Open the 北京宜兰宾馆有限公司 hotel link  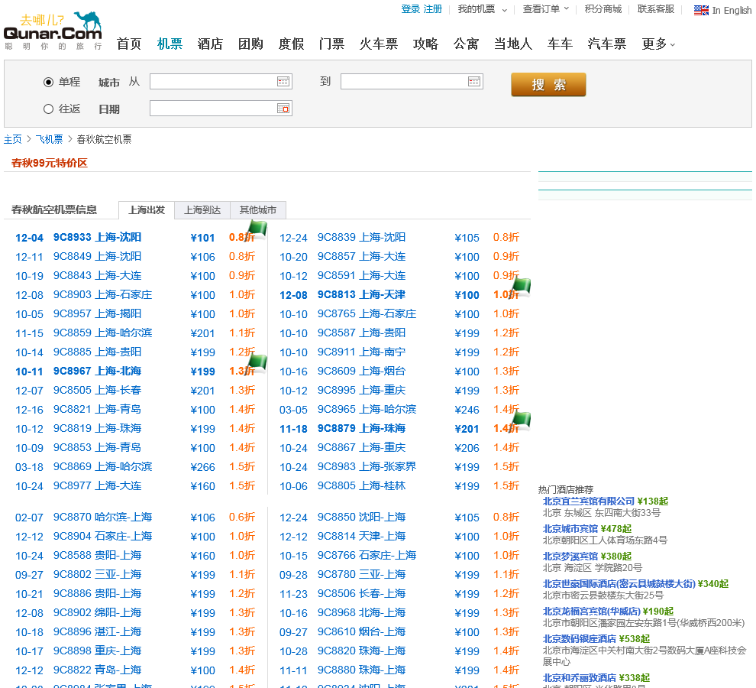click(x=589, y=501)
